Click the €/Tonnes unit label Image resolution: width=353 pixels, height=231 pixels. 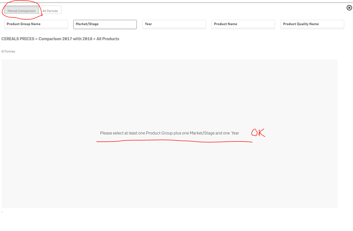pyautogui.click(x=8, y=51)
